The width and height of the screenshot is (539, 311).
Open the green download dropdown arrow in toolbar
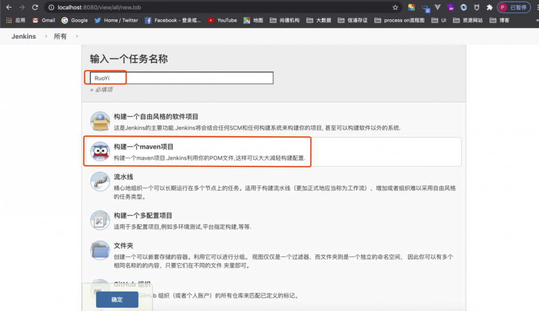(x=437, y=8)
